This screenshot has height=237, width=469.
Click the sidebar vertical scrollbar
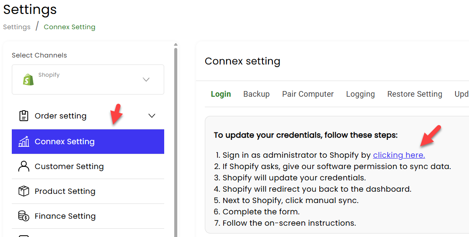tap(176, 142)
